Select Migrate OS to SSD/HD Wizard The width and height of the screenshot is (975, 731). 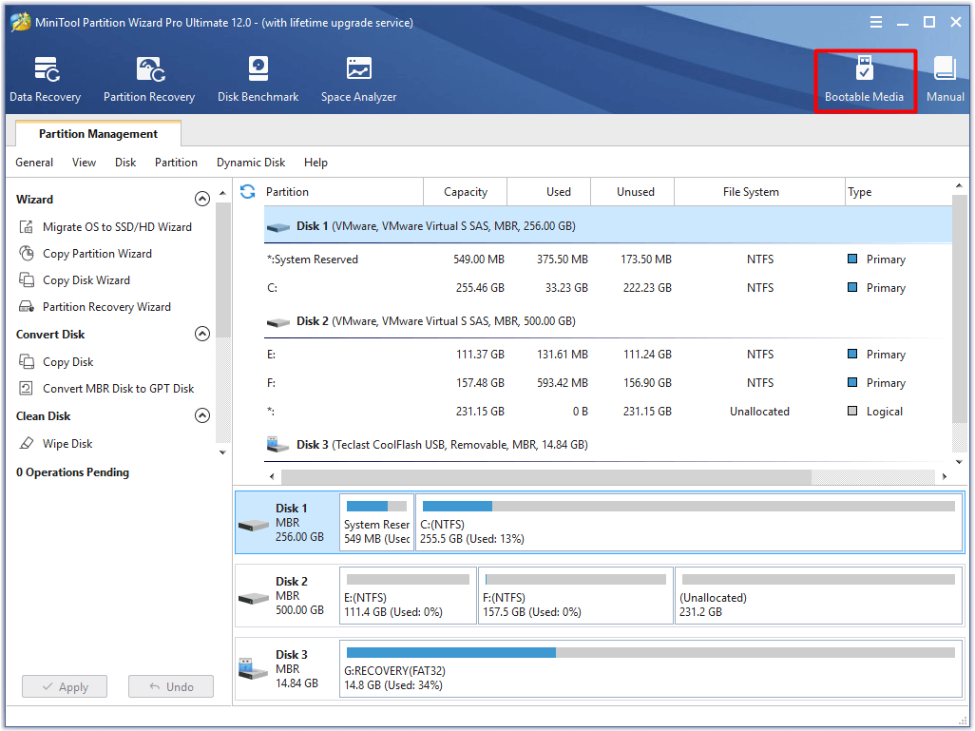tap(117, 227)
